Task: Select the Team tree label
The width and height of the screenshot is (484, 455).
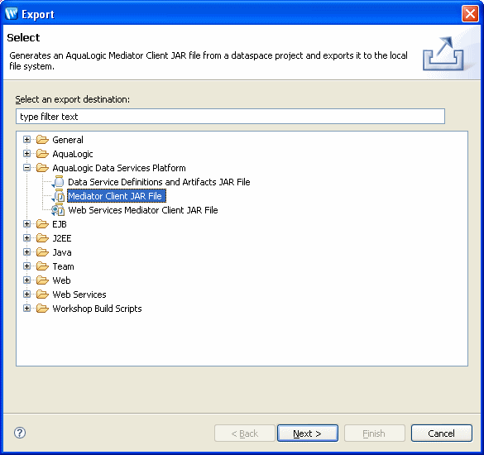Action: (x=63, y=266)
